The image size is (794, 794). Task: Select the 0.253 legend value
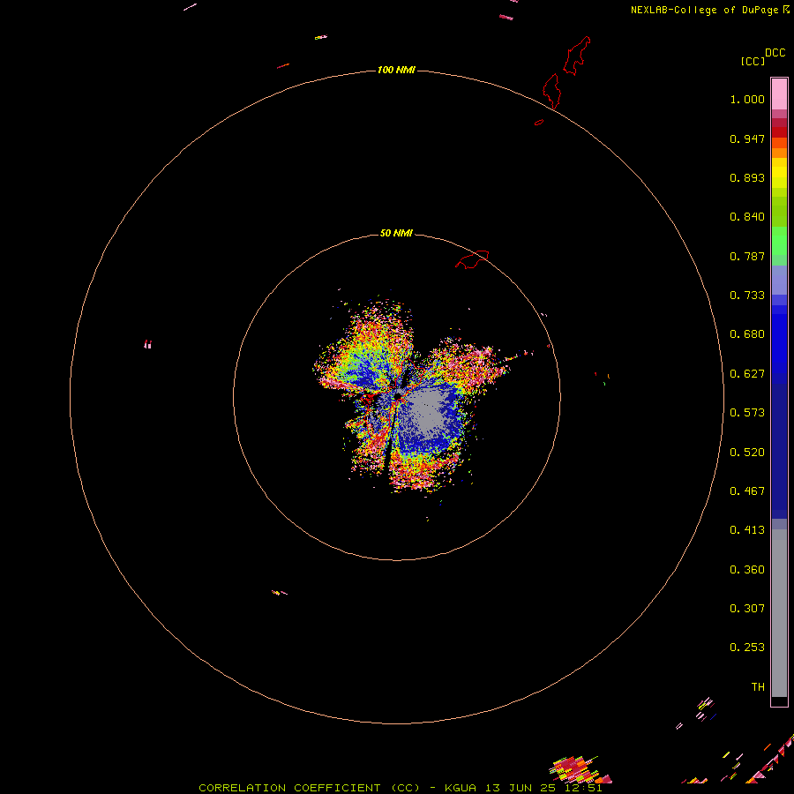point(747,648)
